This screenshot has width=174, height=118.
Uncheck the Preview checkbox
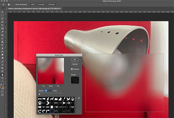click(72, 69)
